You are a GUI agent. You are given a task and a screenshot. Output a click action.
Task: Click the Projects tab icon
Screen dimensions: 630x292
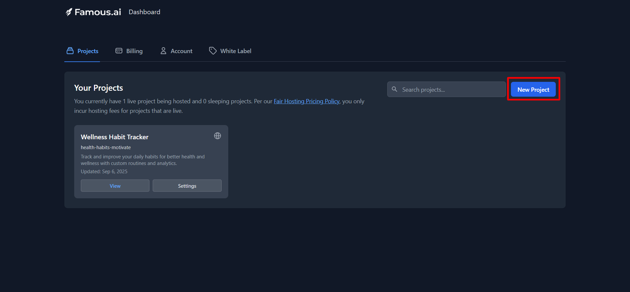[70, 51]
